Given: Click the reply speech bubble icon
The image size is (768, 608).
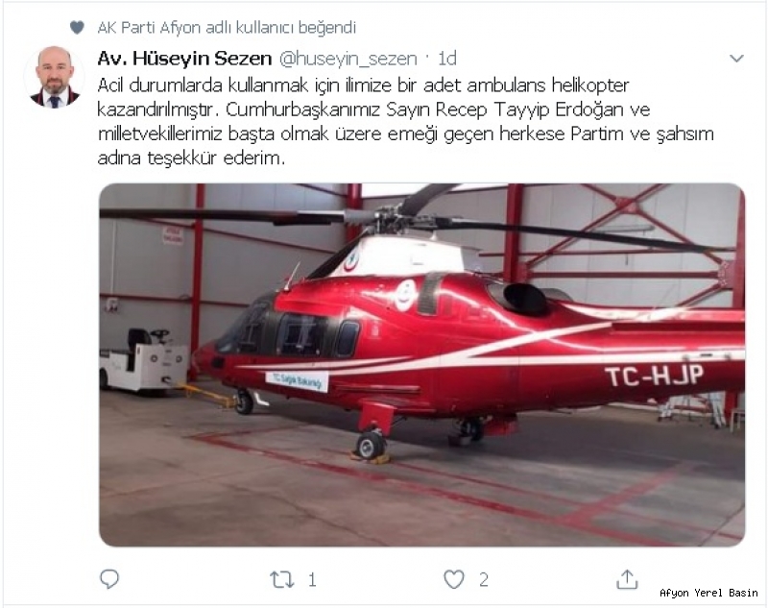Looking at the screenshot, I should [109, 579].
